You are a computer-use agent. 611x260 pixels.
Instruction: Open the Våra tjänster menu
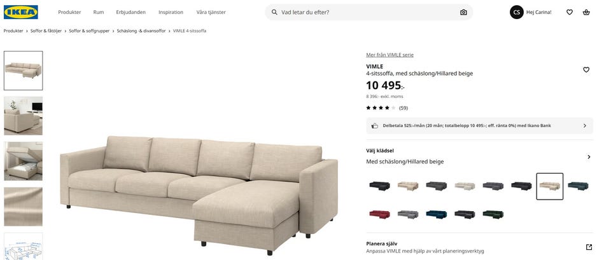211,12
